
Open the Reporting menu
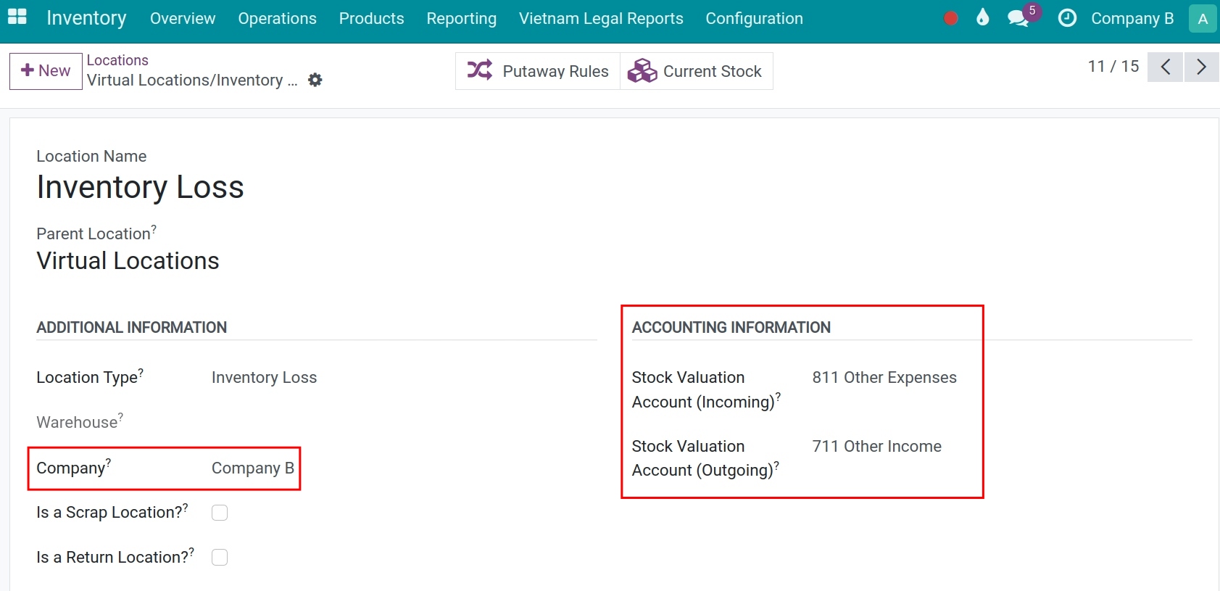tap(461, 18)
